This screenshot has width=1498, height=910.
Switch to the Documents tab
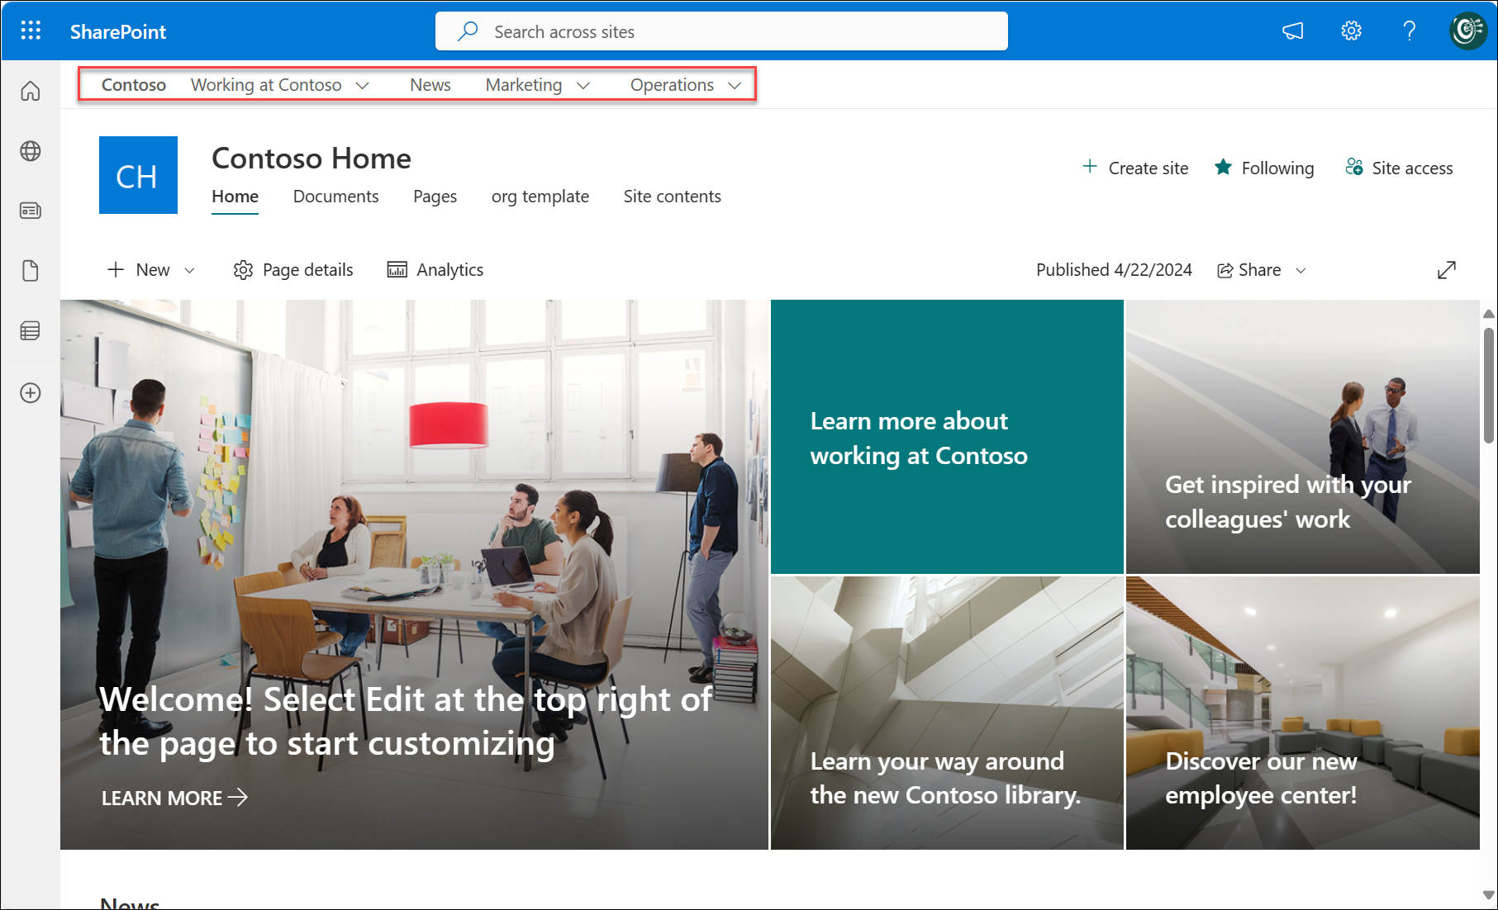pos(335,196)
